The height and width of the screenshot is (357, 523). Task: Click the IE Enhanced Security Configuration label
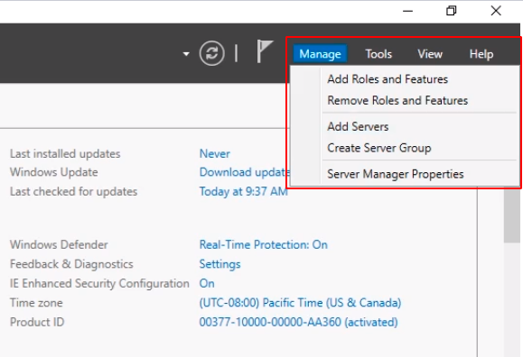point(99,283)
